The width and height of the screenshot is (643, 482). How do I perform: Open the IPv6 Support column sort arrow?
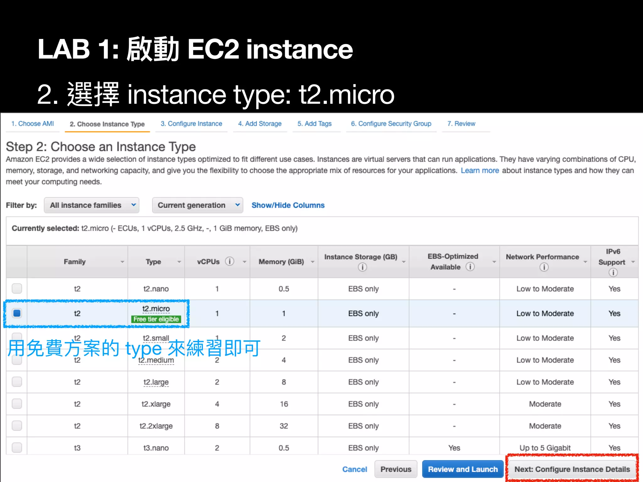[x=633, y=262]
